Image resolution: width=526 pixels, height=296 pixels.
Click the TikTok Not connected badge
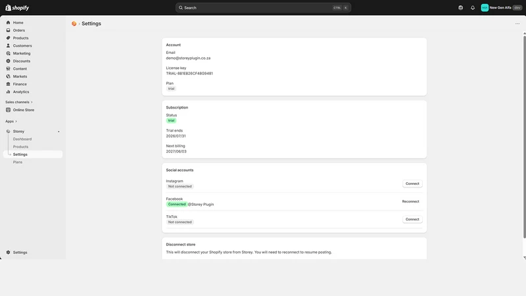pyautogui.click(x=179, y=222)
